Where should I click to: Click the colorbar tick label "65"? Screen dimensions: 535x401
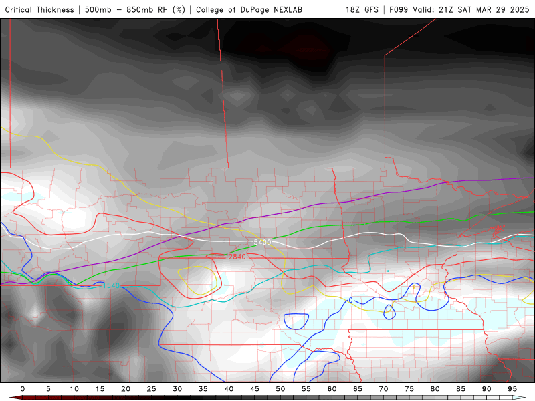click(358, 389)
